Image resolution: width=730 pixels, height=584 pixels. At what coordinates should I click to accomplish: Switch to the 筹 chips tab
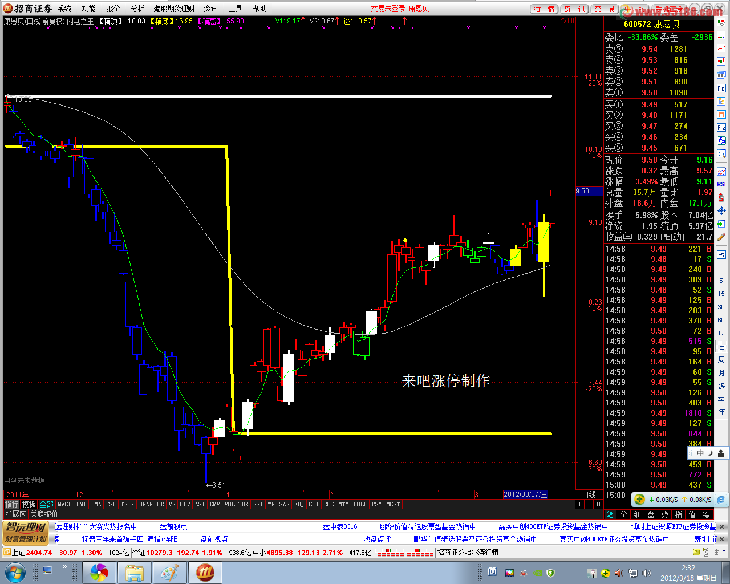pyautogui.click(x=706, y=514)
